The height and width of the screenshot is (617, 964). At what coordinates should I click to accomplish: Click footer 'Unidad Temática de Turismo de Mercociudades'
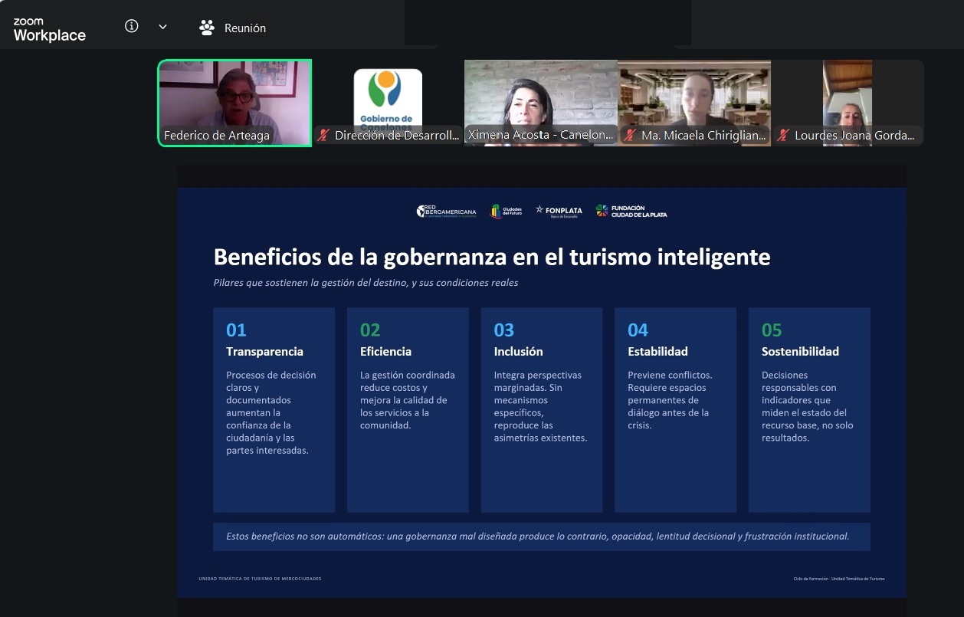coord(260,579)
